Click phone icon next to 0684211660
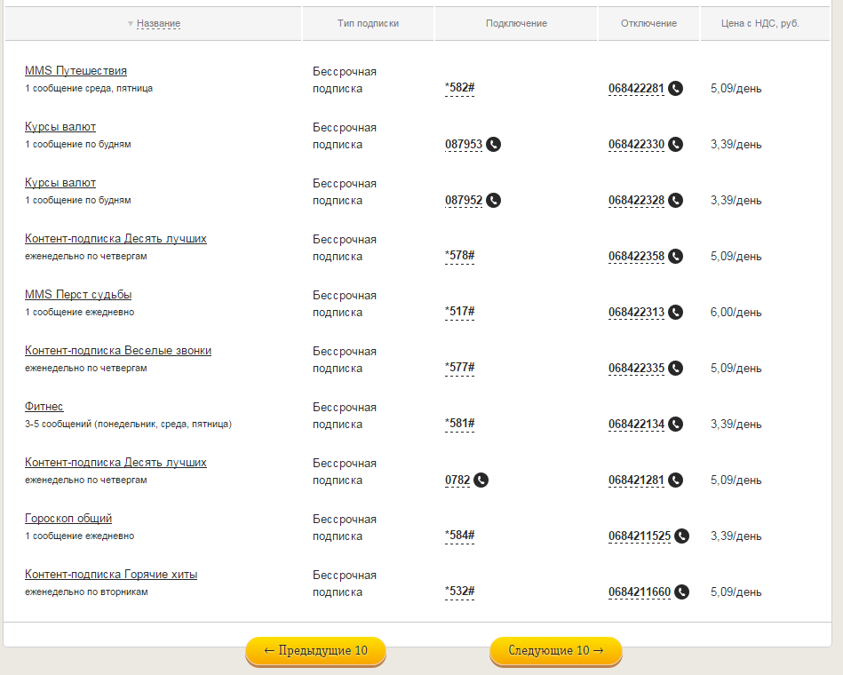Screen dimensions: 843x675 pyautogui.click(x=681, y=592)
